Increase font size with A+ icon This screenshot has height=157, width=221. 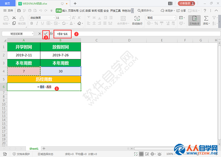coord(74,18)
